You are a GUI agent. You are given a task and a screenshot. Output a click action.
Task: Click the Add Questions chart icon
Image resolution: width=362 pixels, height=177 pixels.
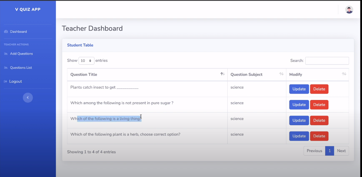coord(6,54)
